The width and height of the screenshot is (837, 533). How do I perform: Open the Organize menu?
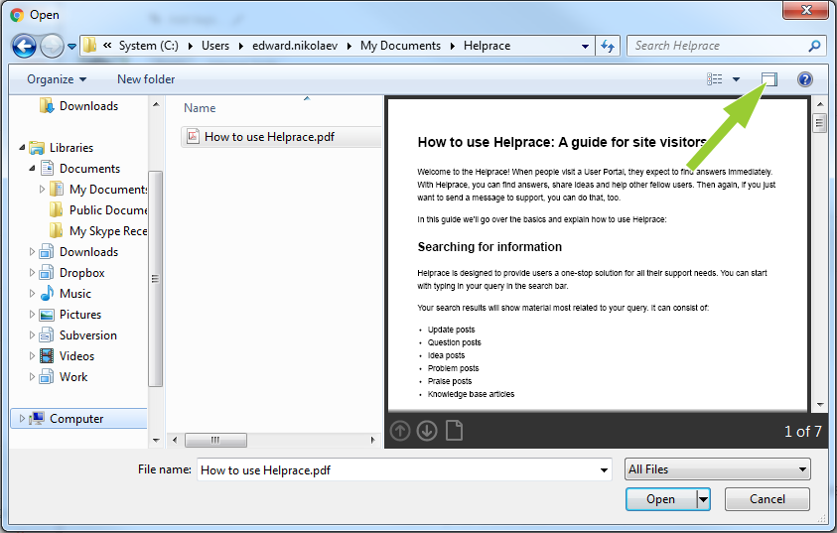tap(57, 79)
